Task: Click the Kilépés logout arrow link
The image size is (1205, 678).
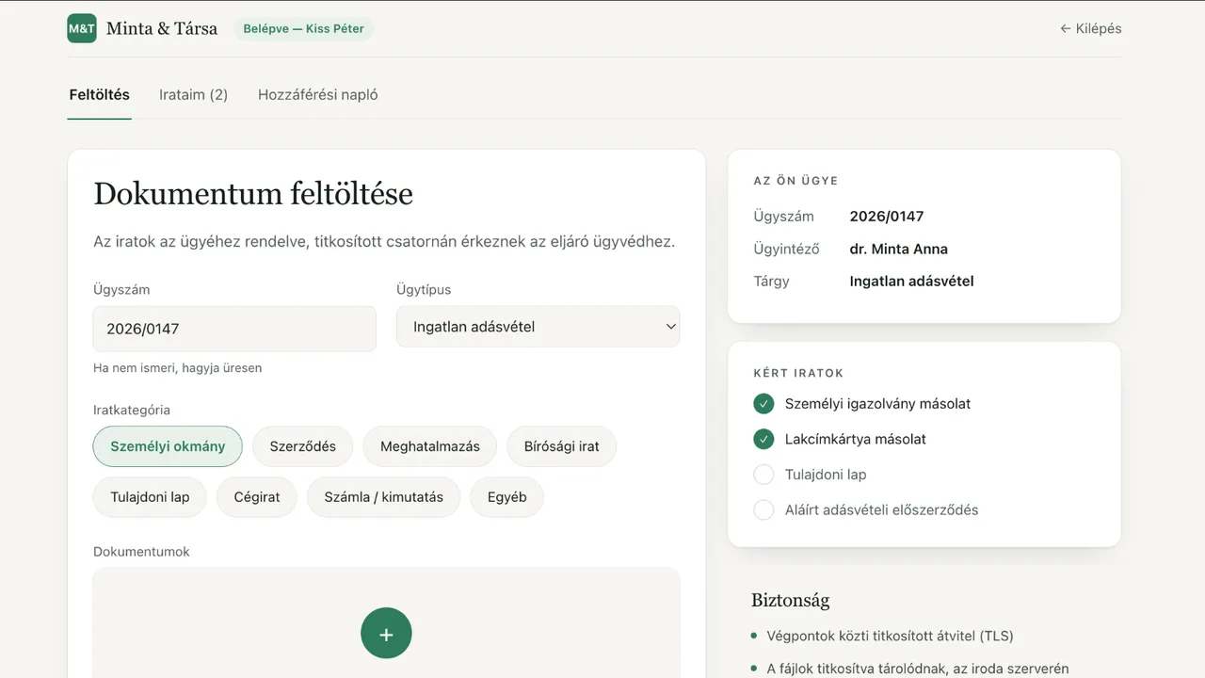Action: 1091,28
